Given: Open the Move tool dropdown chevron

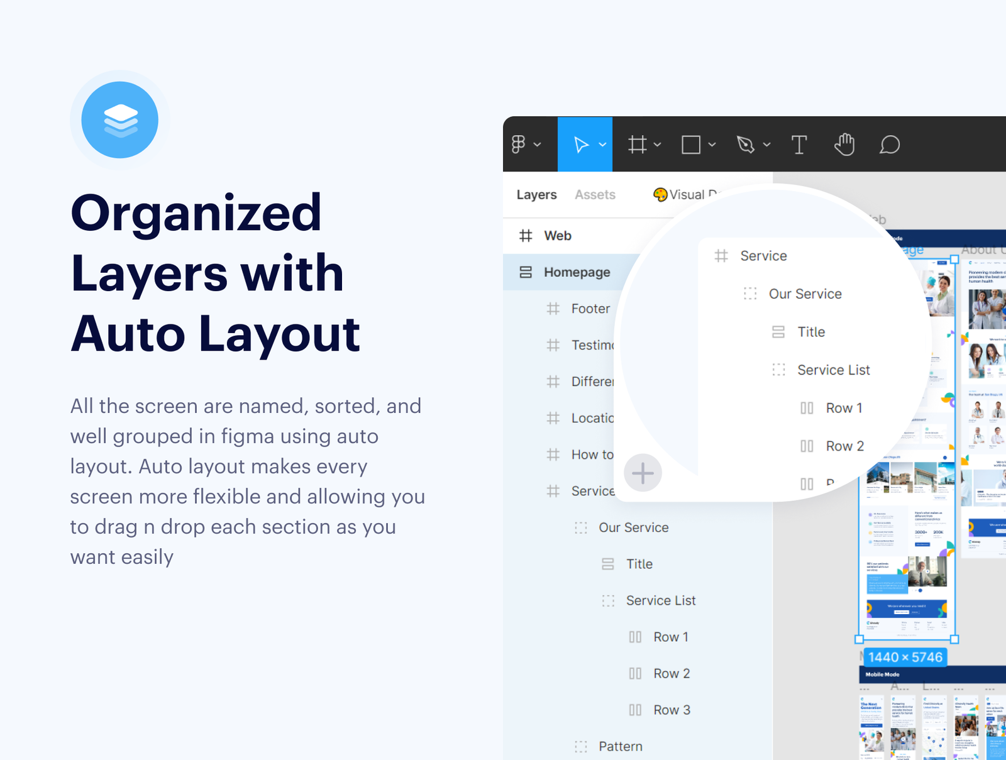Looking at the screenshot, I should pyautogui.click(x=602, y=145).
